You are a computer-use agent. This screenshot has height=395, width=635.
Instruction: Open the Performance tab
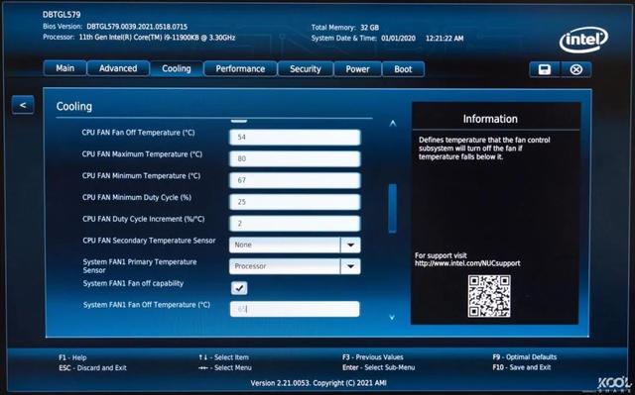[x=240, y=68]
